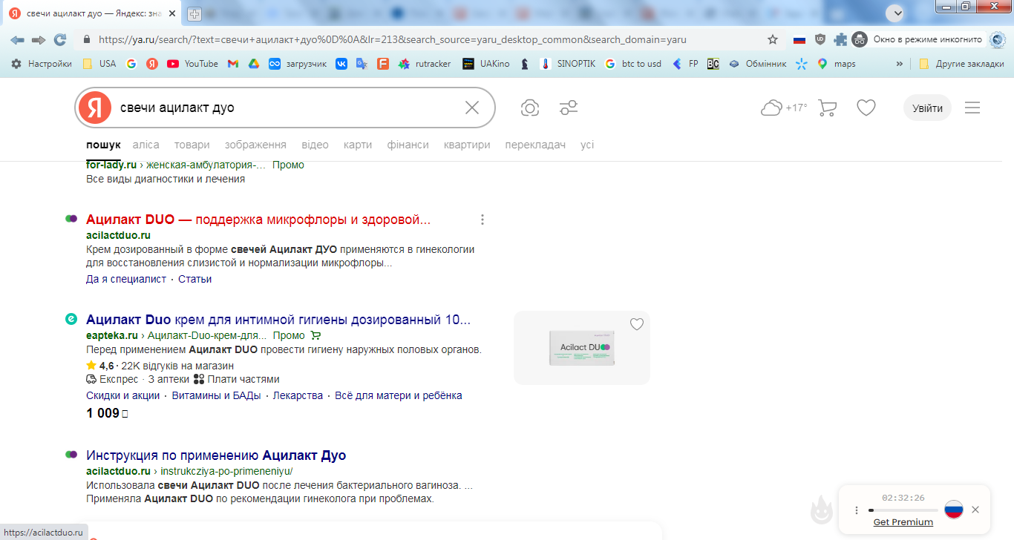
Task: Switch to the перекладач tab
Action: pos(535,145)
